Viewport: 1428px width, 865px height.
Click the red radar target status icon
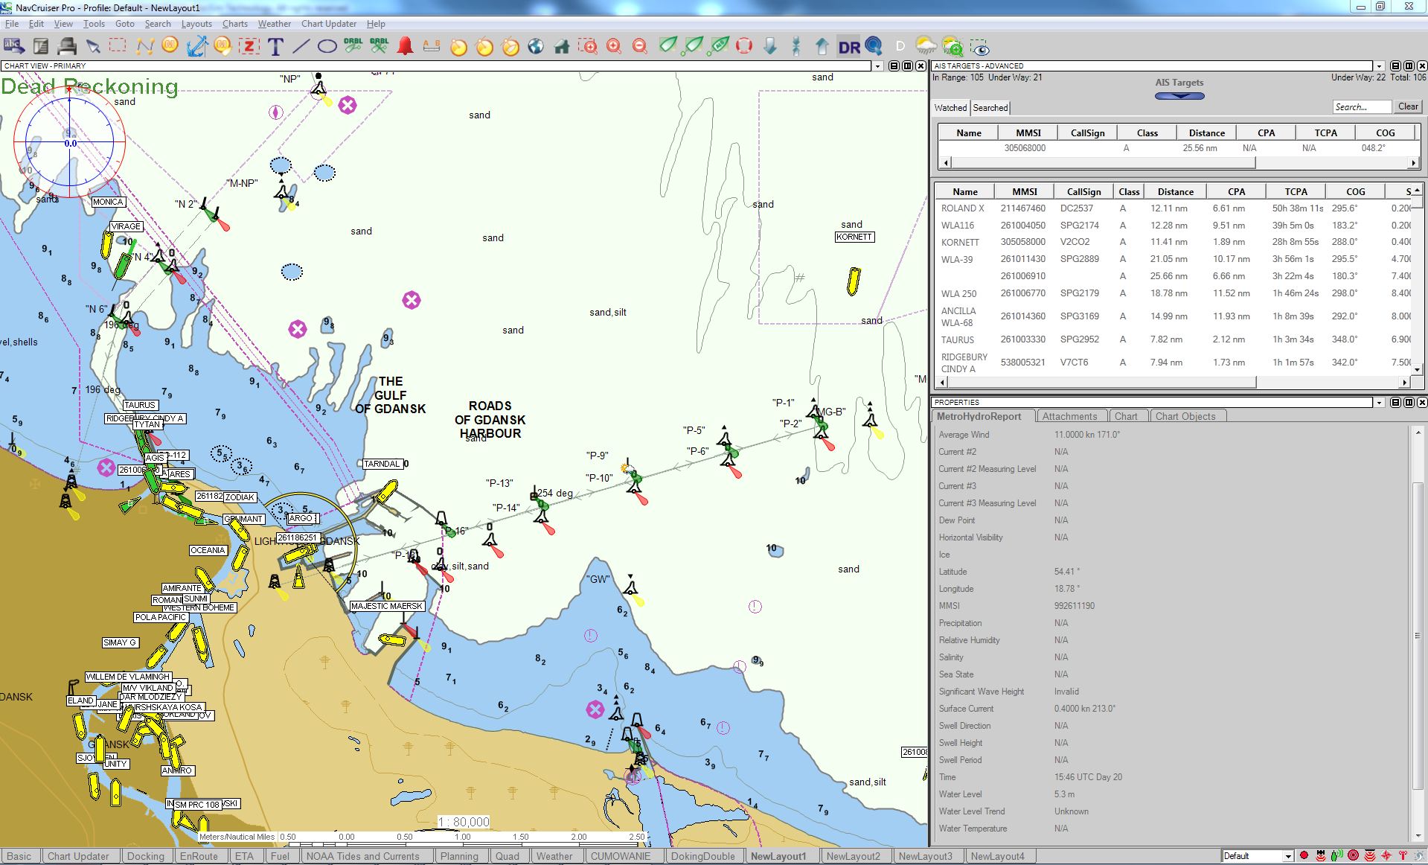pyautogui.click(x=1354, y=856)
